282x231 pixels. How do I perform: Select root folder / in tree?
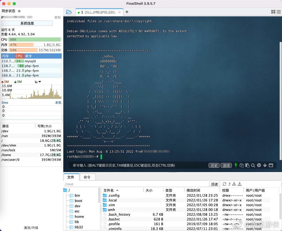(x=67, y=190)
